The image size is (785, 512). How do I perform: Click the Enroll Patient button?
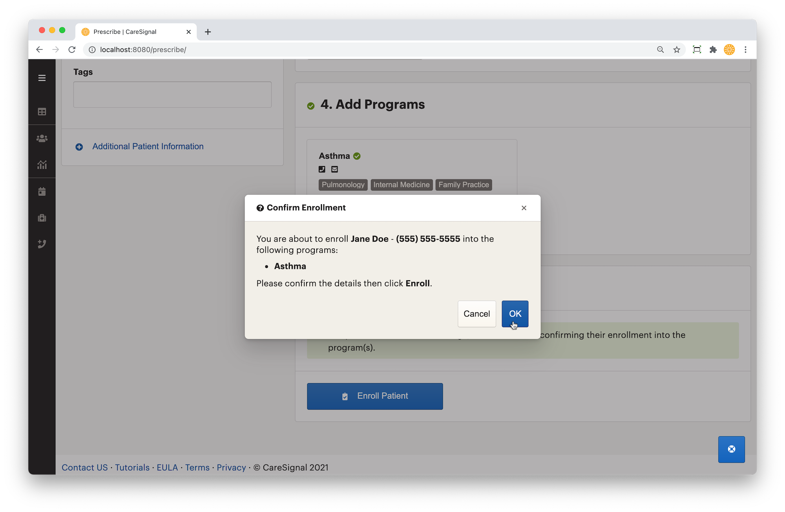point(375,396)
